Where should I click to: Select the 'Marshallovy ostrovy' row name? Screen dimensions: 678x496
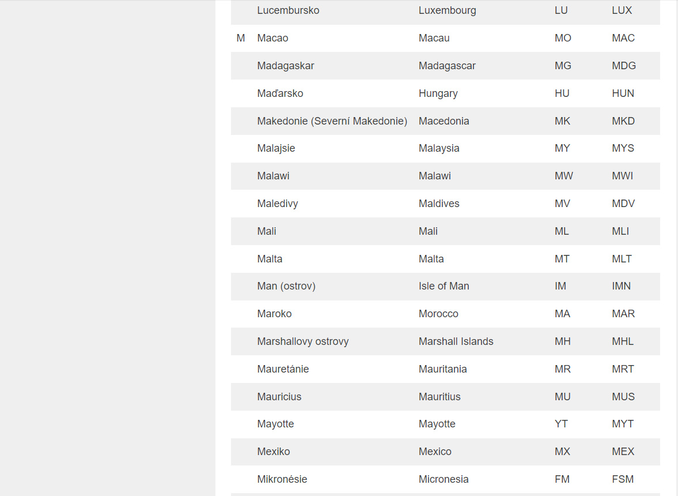pos(303,341)
